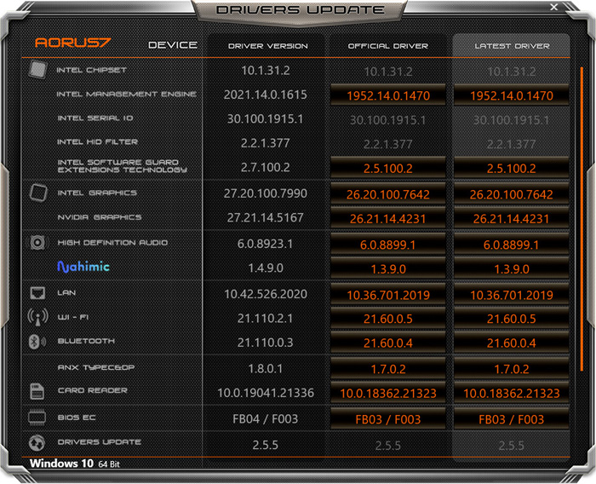The width and height of the screenshot is (596, 484).
Task: Click the ANX TypeC&DP label
Action: point(95,367)
